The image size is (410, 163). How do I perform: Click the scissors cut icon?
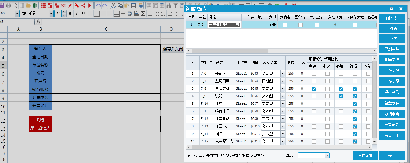coord(113,5)
